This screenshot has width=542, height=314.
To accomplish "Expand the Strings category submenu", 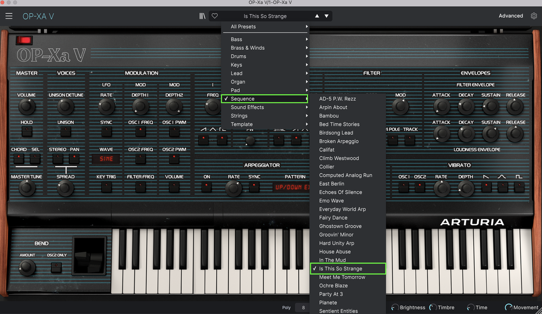I will pos(266,116).
